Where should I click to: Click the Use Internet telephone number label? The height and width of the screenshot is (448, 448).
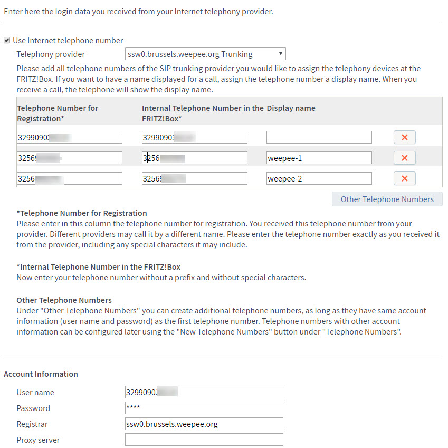pyautogui.click(x=68, y=40)
